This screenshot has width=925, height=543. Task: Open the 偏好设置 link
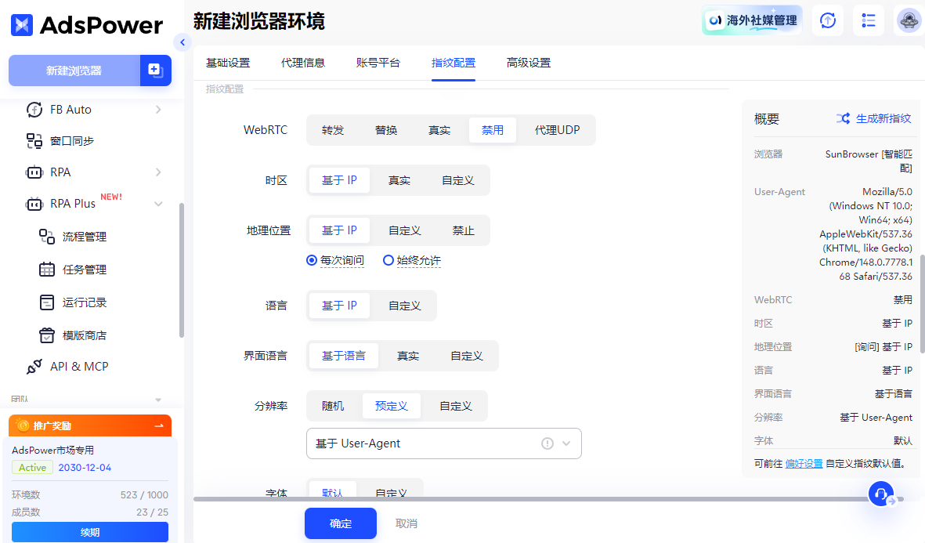pyautogui.click(x=804, y=464)
